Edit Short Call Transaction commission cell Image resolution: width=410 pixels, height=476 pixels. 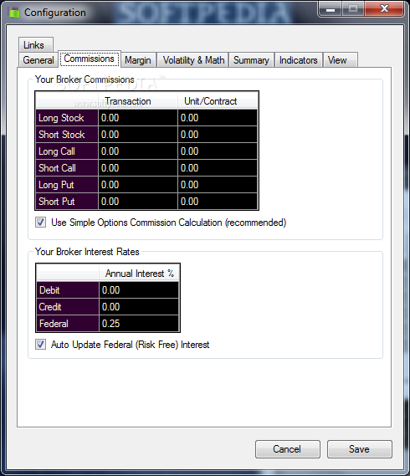click(x=138, y=168)
